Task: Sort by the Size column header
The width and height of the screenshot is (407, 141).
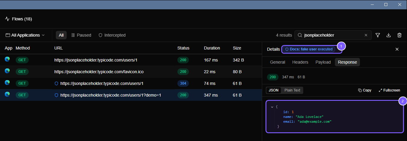Action: pyautogui.click(x=237, y=48)
